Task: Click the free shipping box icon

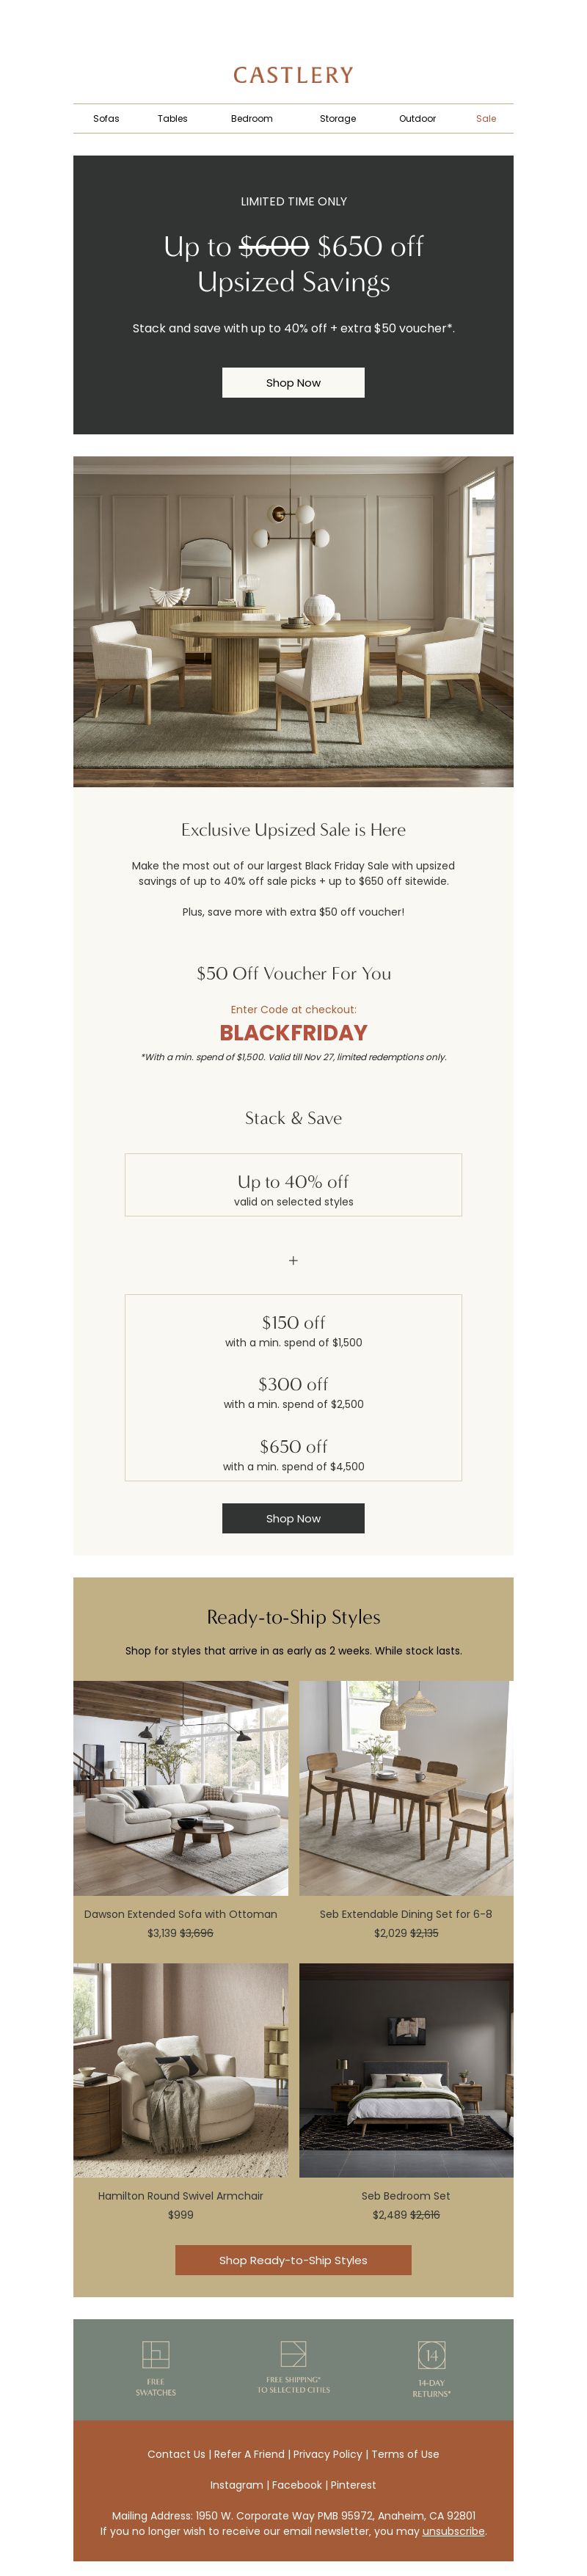Action: (293, 2352)
